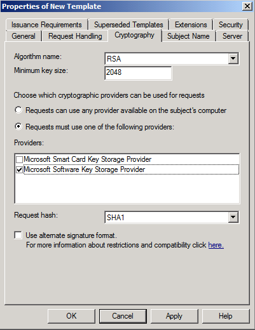Open the Server tab
The height and width of the screenshot is (330, 255).
coord(232,36)
